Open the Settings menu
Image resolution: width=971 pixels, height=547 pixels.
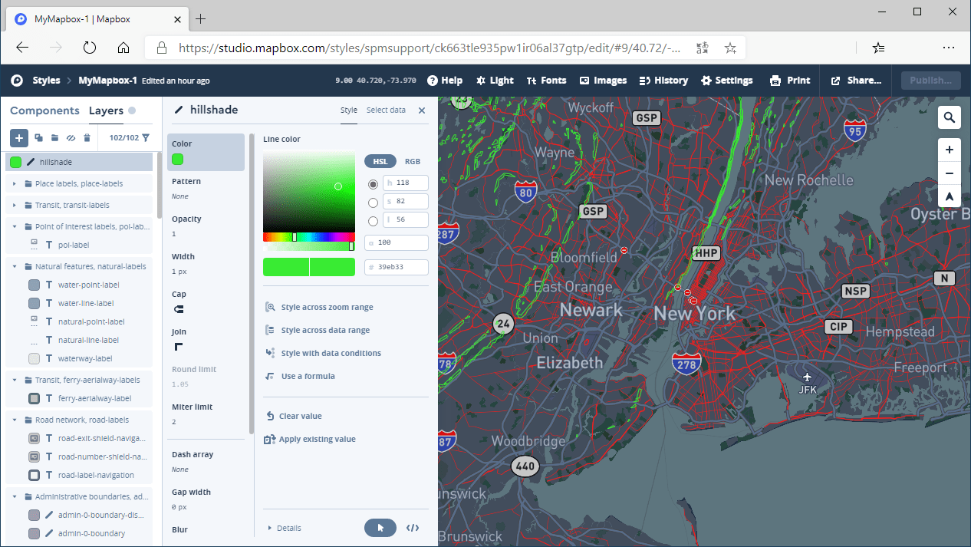[x=727, y=81]
